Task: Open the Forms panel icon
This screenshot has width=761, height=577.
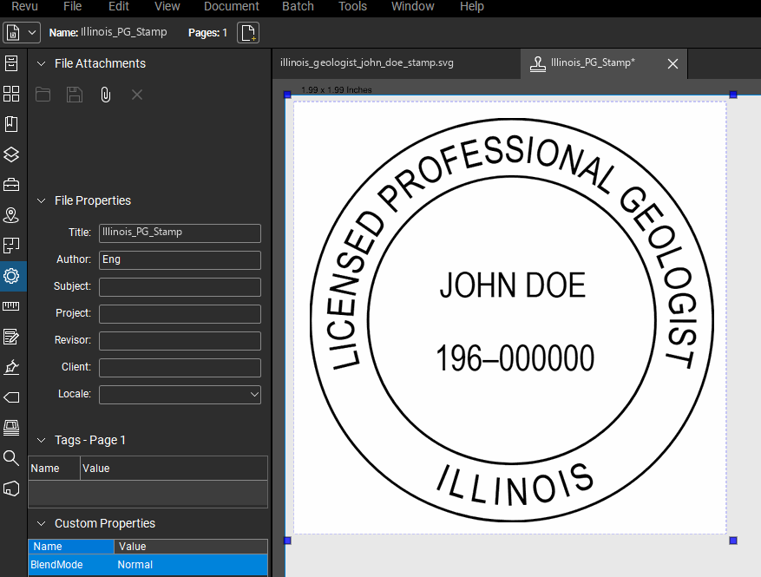Action: coord(11,337)
